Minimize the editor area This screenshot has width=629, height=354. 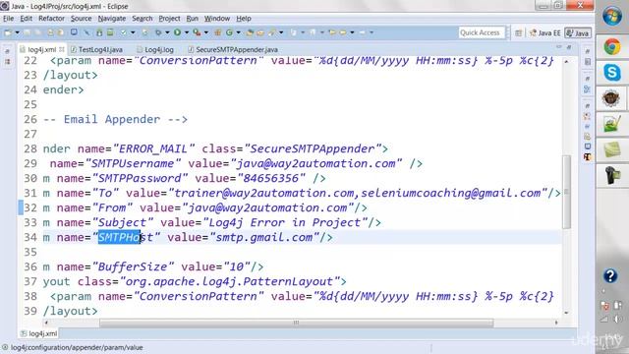[559, 47]
